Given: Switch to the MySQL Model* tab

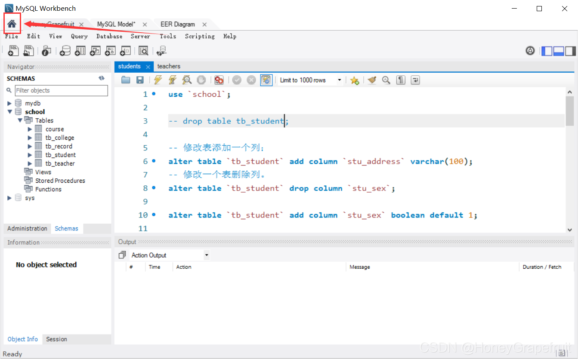Looking at the screenshot, I should 116,24.
